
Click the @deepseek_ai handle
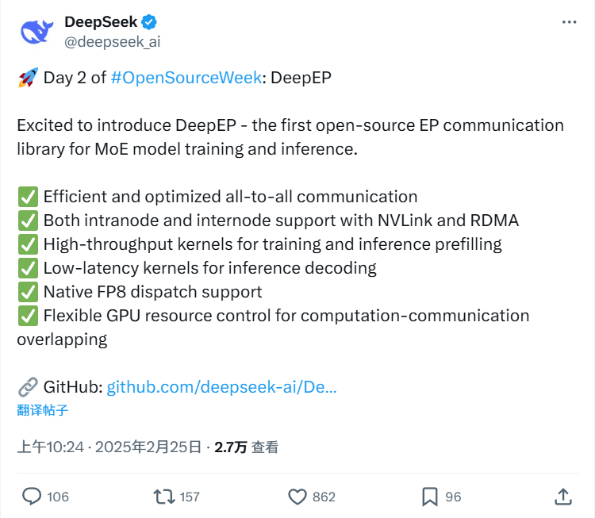click(112, 41)
